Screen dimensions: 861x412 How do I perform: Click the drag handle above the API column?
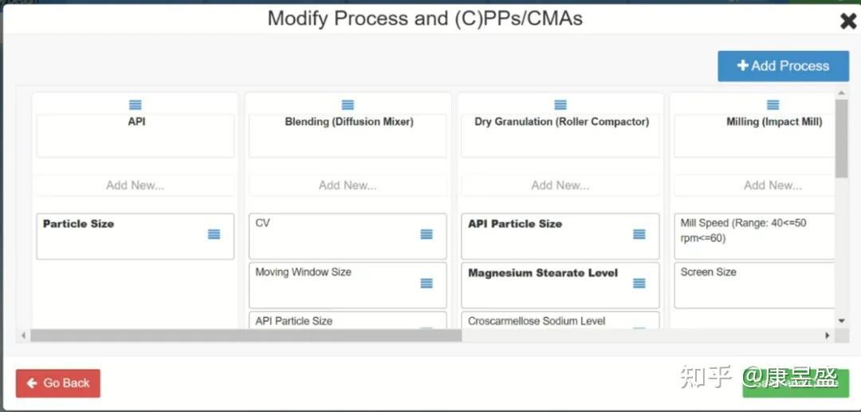[x=136, y=105]
